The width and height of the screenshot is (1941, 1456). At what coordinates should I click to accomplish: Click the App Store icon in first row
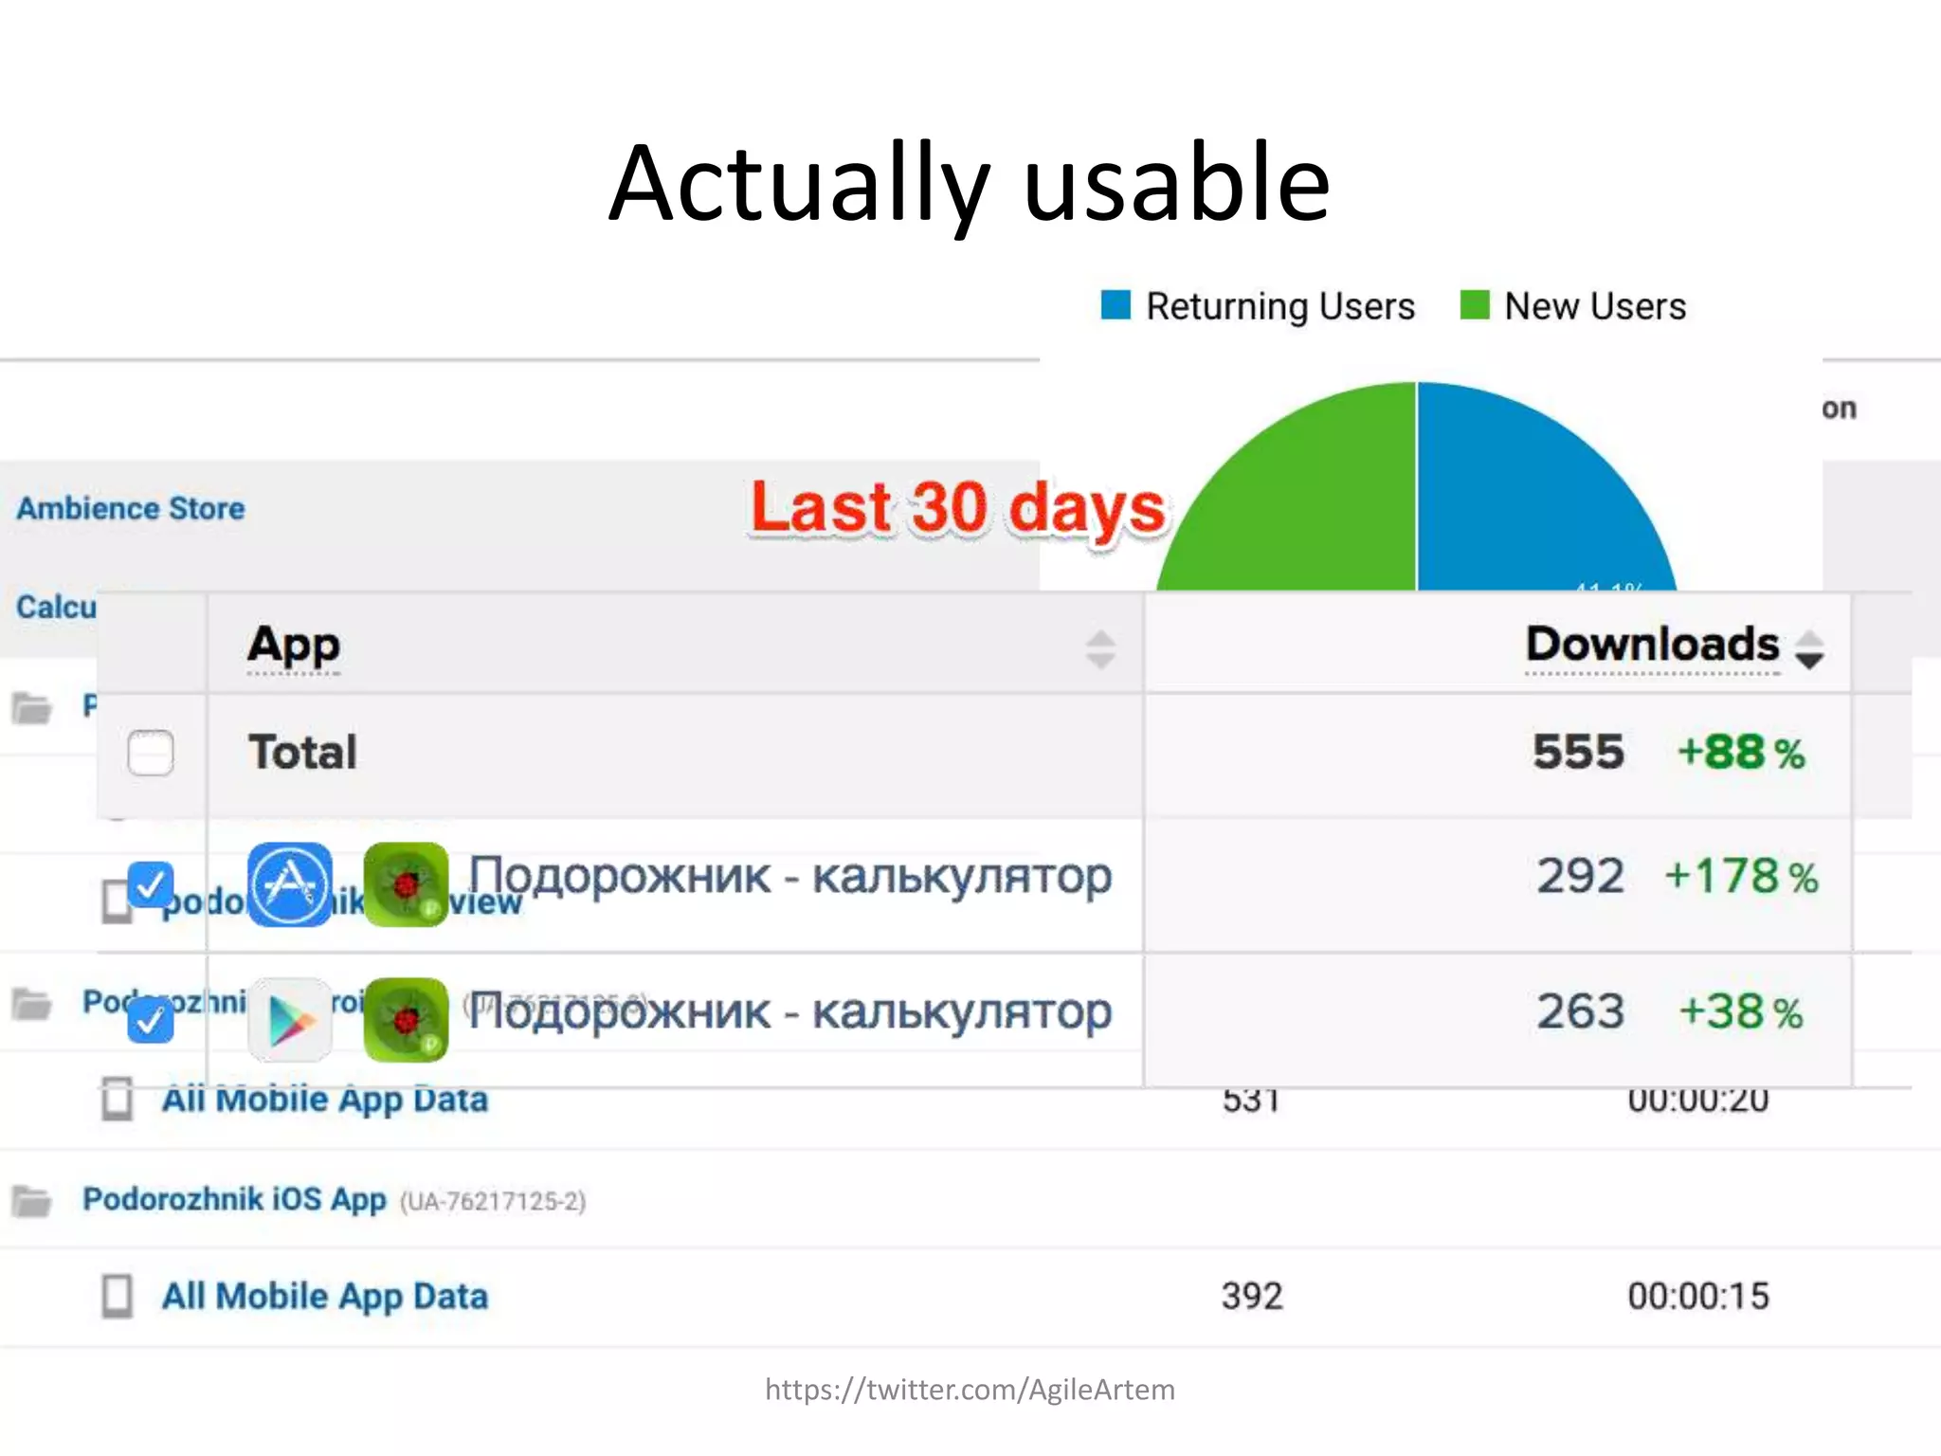coord(290,883)
